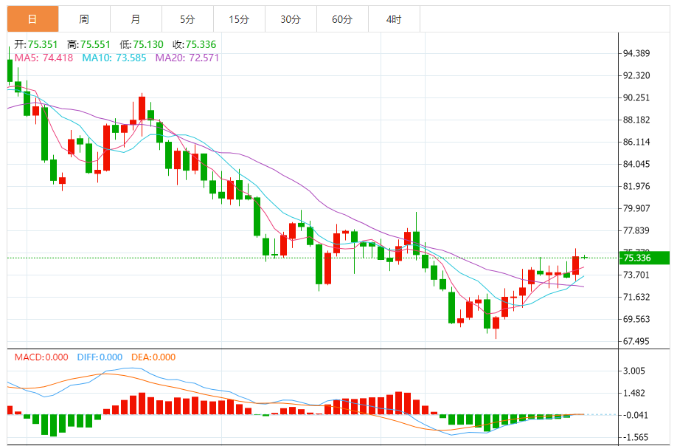Click the 86.114 price axis label
This screenshot has width=677, height=446.
click(636, 143)
